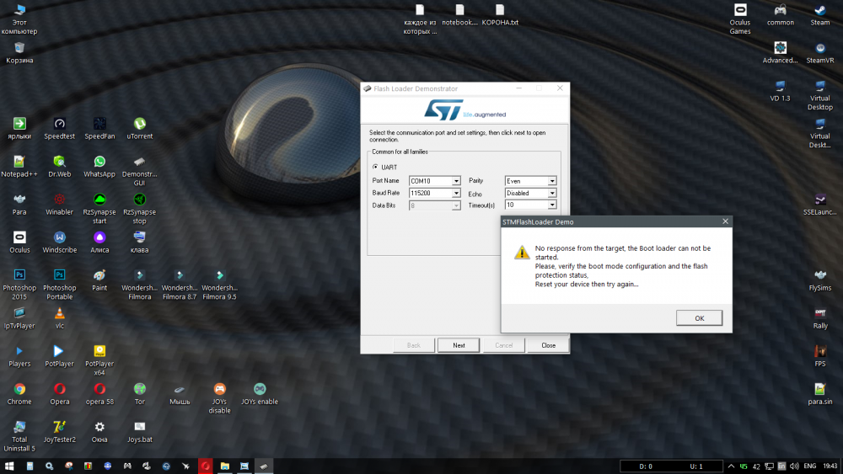Open the uTorrent desktop icon
The height and width of the screenshot is (474, 843).
[140, 125]
